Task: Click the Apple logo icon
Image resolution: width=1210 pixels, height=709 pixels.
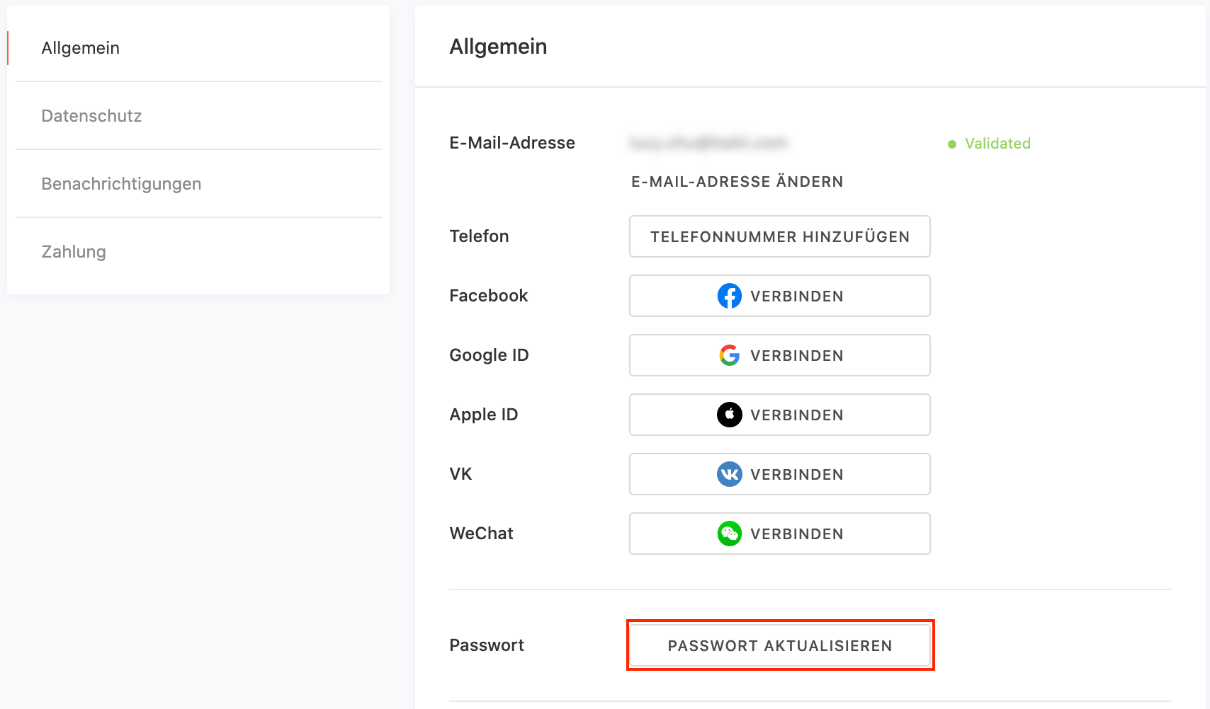Action: [x=729, y=415]
